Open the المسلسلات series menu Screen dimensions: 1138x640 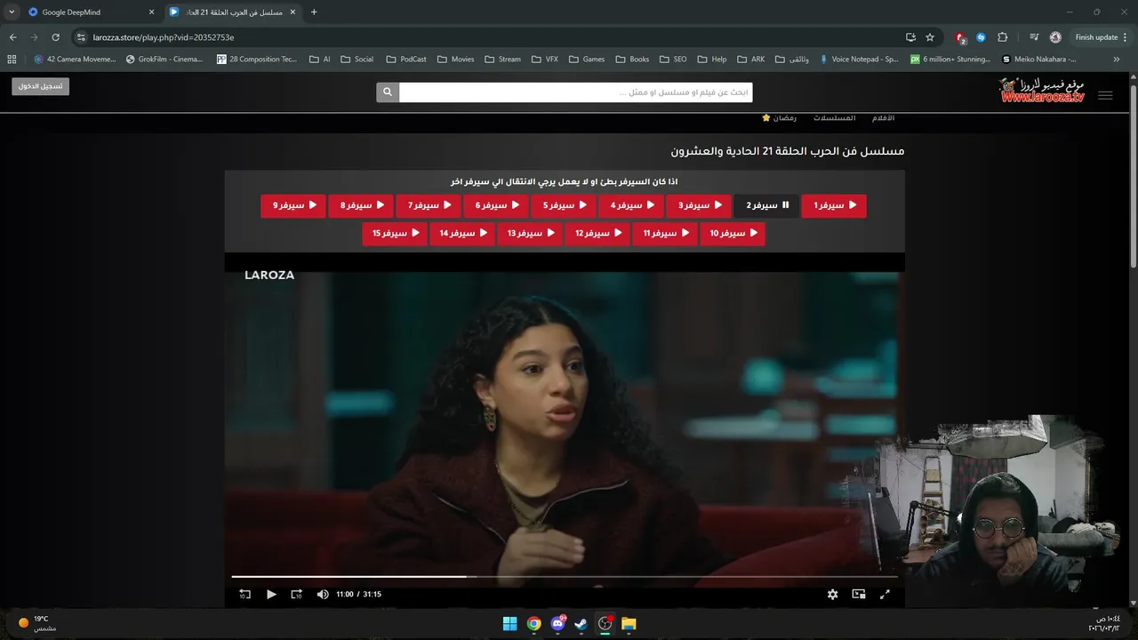pos(834,118)
